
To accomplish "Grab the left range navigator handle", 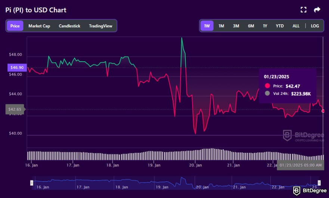I will [x=32, y=183].
